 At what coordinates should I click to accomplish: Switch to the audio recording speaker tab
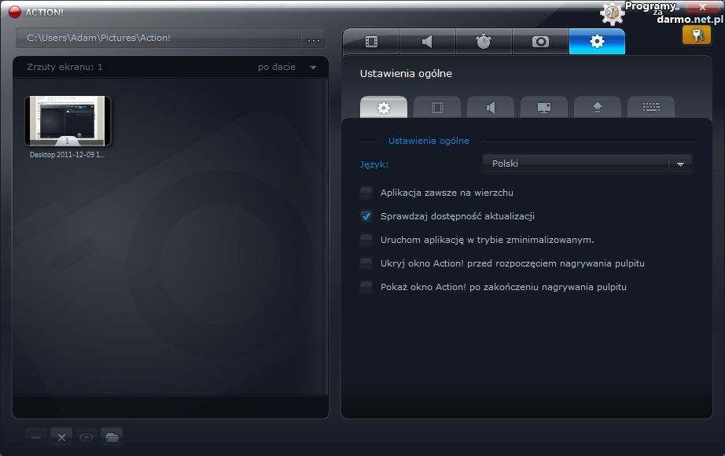427,42
